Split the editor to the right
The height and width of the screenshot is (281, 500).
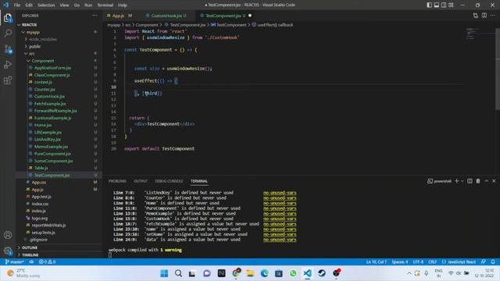tap(484, 16)
